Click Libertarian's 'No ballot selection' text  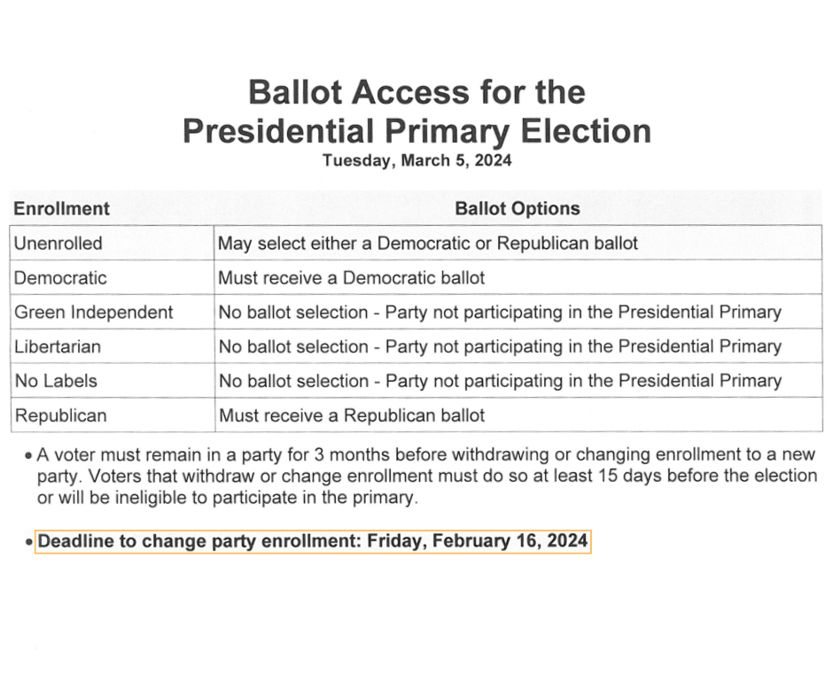click(x=293, y=347)
